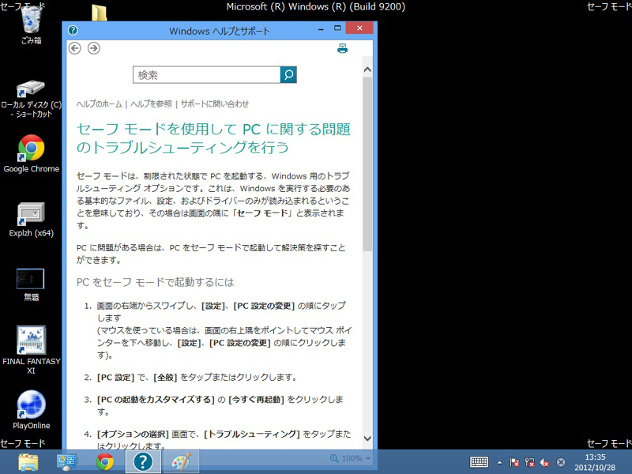Select the ごみ箱 recycle bin icon
The width and height of the screenshot is (632, 474).
pyautogui.click(x=32, y=24)
